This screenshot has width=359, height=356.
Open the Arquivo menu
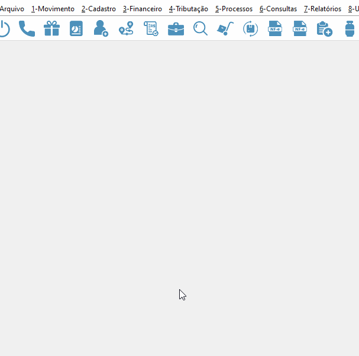pyautogui.click(x=12, y=9)
